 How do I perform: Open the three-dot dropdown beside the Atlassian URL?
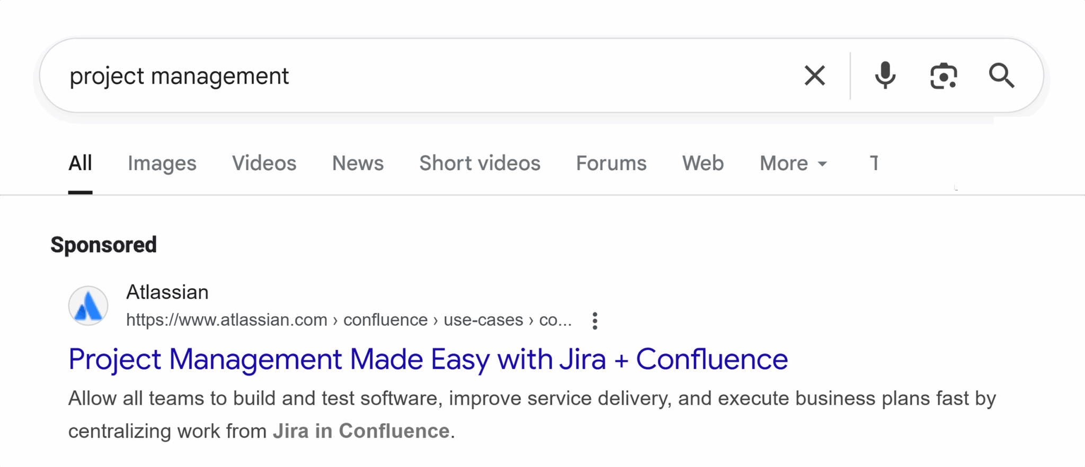click(595, 320)
